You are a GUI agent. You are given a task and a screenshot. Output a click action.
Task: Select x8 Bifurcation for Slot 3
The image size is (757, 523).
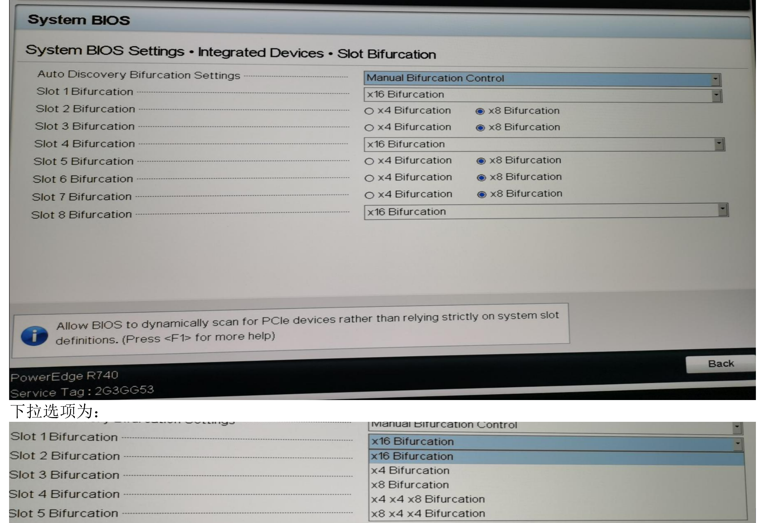pyautogui.click(x=480, y=128)
